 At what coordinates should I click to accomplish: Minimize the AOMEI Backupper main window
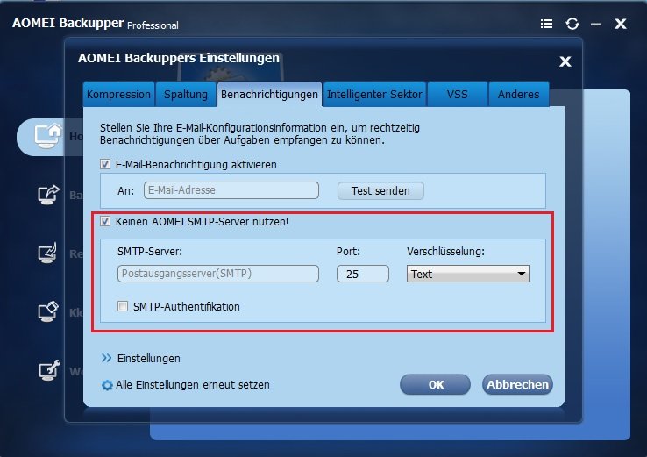[596, 25]
